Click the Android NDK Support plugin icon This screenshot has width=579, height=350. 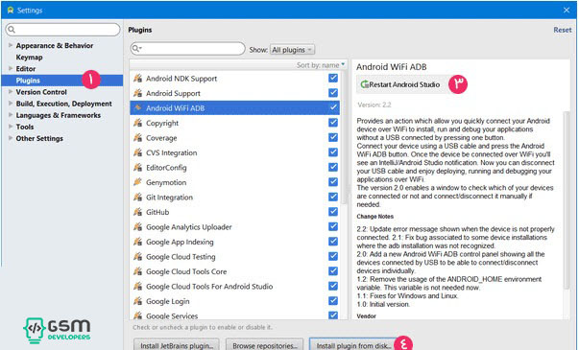pyautogui.click(x=137, y=79)
